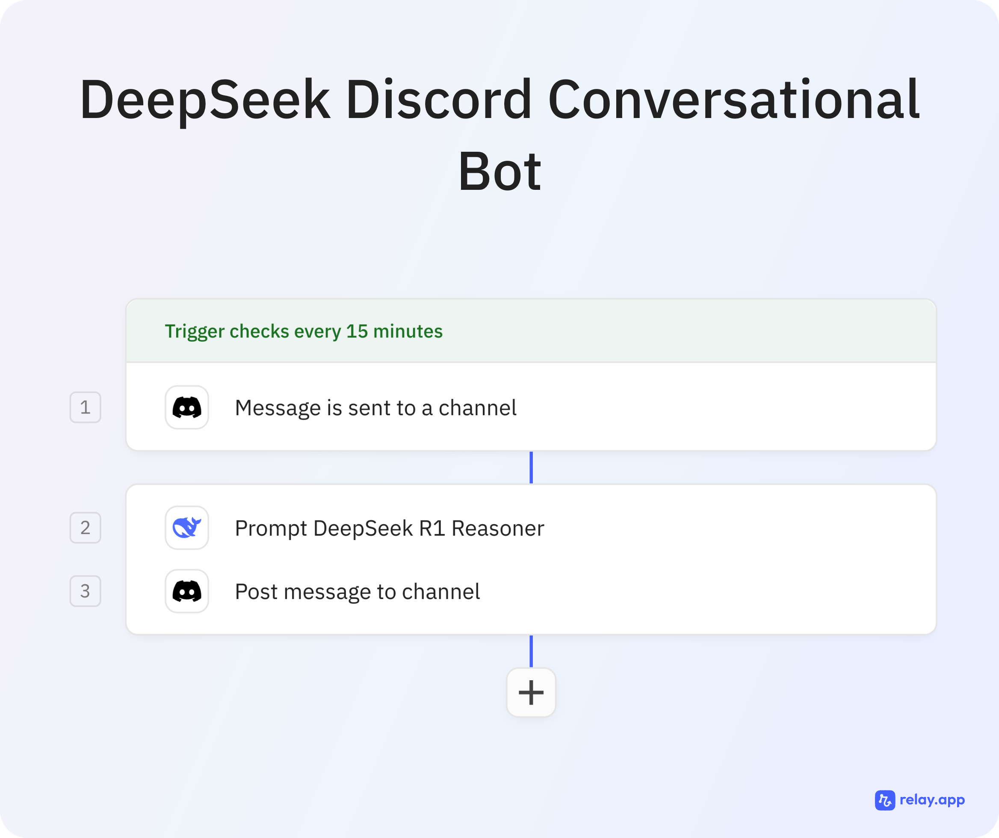This screenshot has width=999, height=838.
Task: Select the step number 3 badge
Action: (x=85, y=591)
